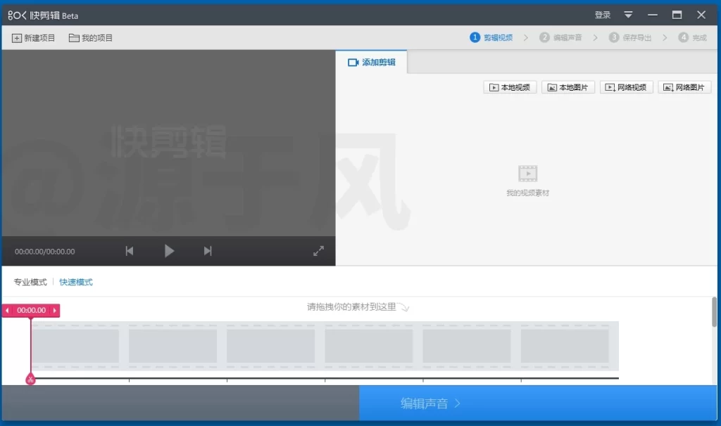Proceed with the 编辑声音 button
This screenshot has width=721, height=426.
[x=538, y=403]
